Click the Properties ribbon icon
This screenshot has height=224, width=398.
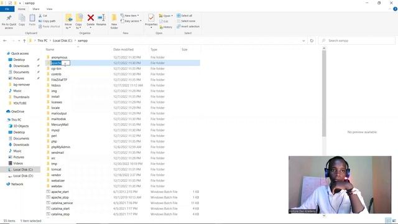[x=151, y=18]
